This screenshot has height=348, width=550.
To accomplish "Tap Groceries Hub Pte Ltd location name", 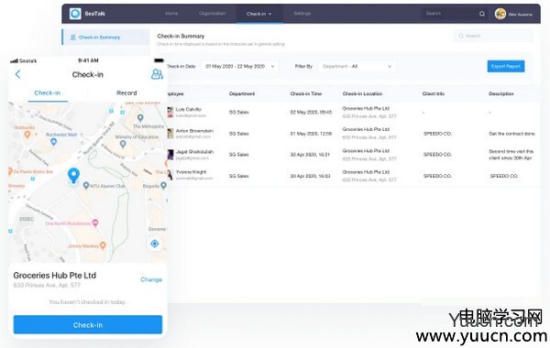I will (x=55, y=276).
